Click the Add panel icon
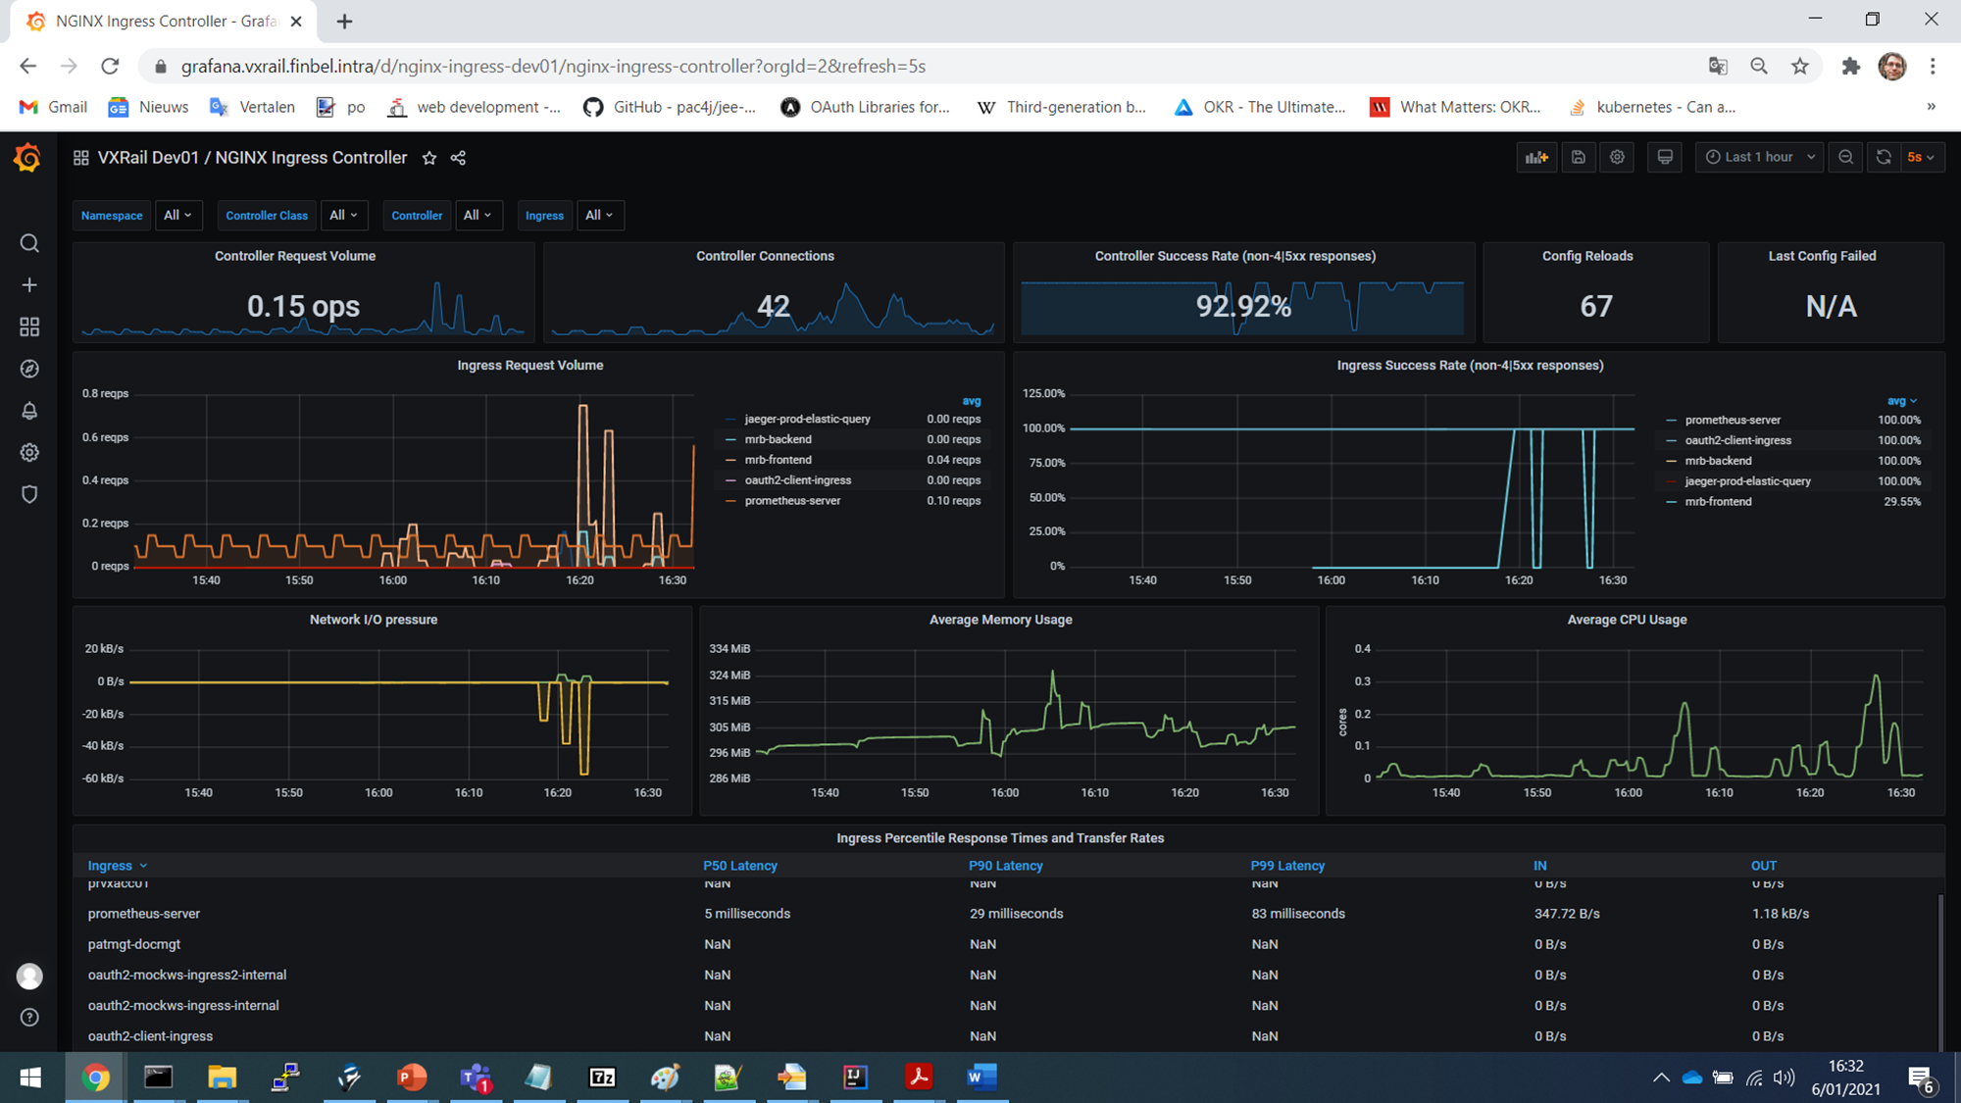 tap(1535, 157)
